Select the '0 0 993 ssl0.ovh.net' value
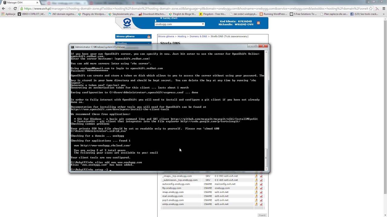The width and height of the screenshot is (387, 217). [x=226, y=176]
